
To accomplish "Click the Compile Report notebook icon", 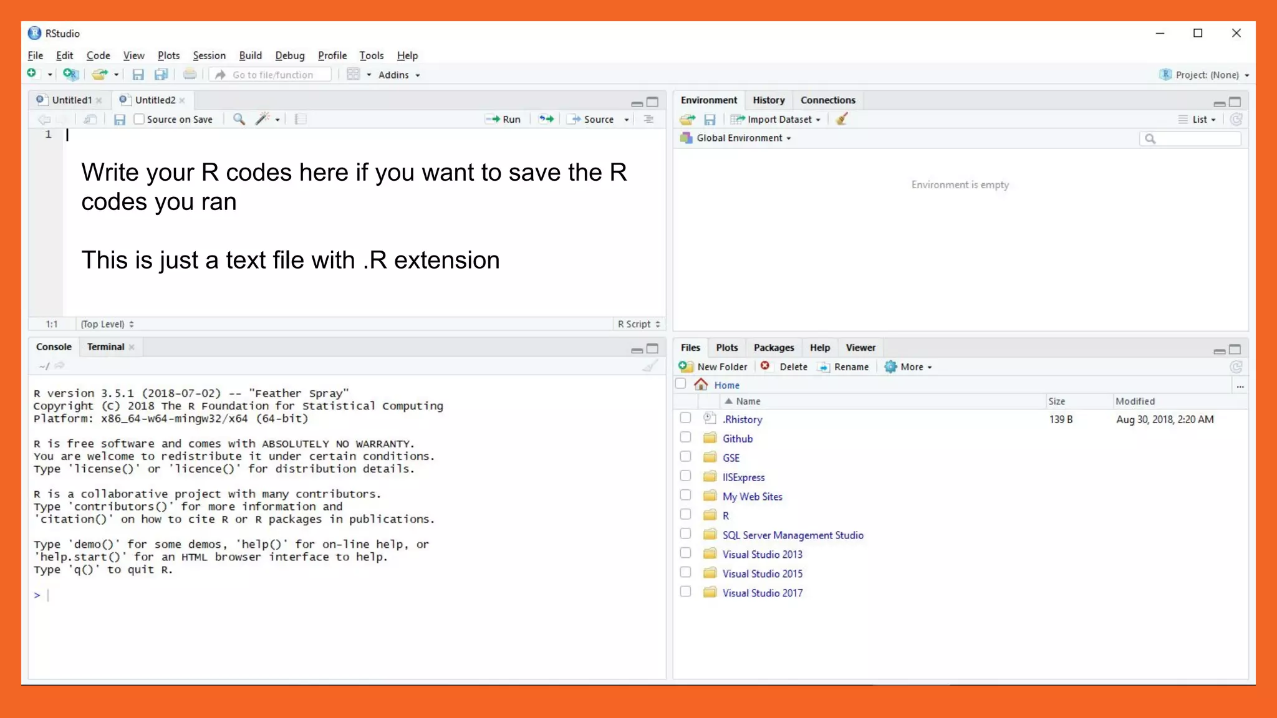I will (301, 119).
